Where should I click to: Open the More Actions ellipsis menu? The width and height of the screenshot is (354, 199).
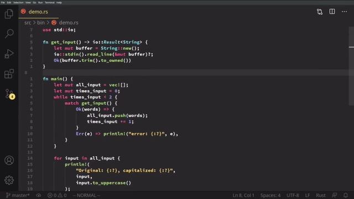tap(344, 12)
